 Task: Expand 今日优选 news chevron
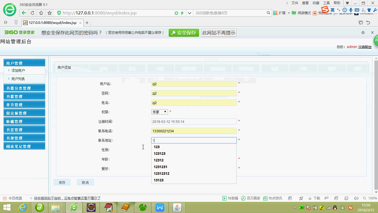pyautogui.click(x=31, y=198)
